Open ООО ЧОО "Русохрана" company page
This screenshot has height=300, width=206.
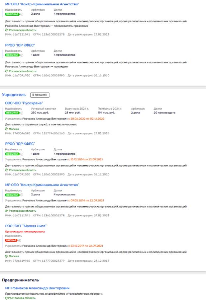pos(24,103)
